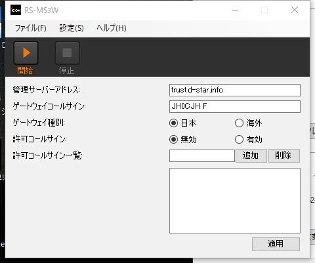
Task: Close the RS-MS3W window
Action: [295, 10]
